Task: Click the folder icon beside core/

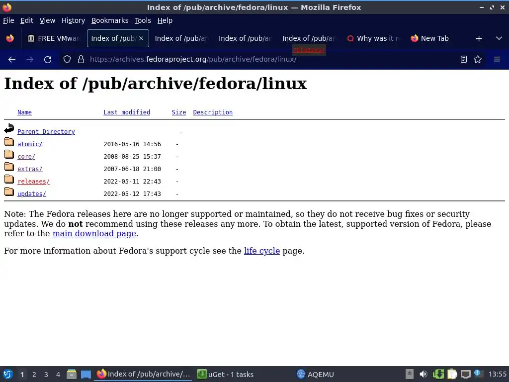Action: (x=9, y=154)
